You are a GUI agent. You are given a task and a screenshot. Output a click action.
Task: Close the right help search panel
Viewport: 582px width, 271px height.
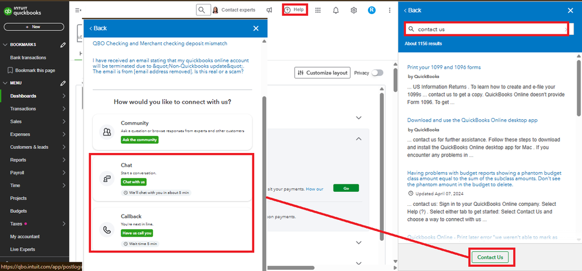point(570,10)
